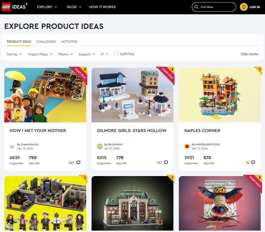The height and width of the screenshot is (232, 265).
Task: Click the search magnifier icon
Action: (196, 7)
